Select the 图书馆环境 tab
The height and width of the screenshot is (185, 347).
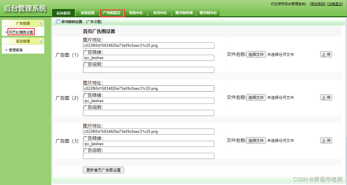tap(184, 13)
